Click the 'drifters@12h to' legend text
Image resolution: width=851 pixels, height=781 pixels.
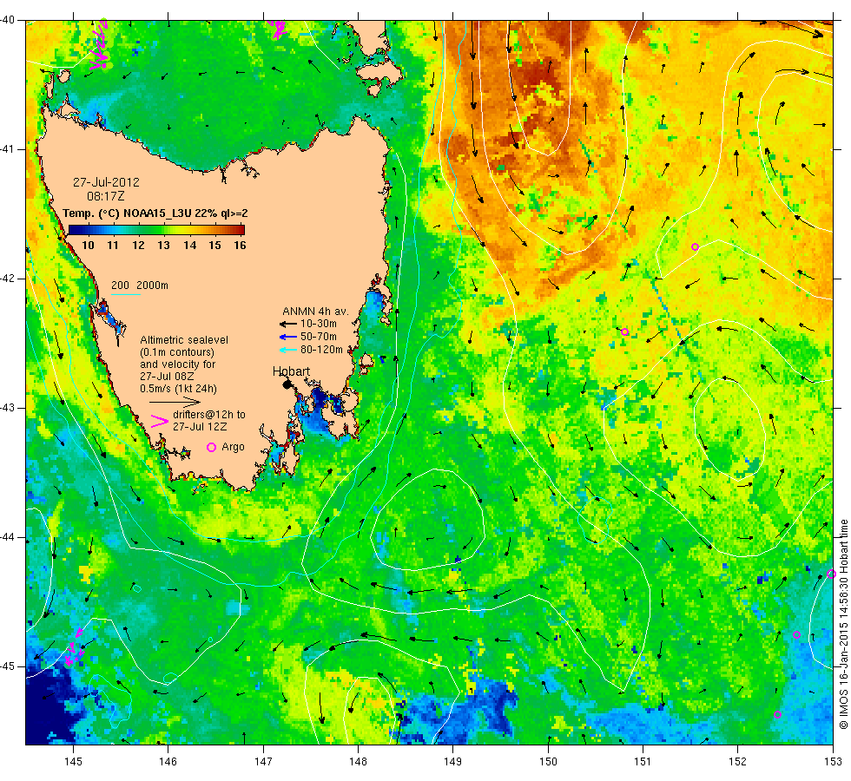[209, 415]
